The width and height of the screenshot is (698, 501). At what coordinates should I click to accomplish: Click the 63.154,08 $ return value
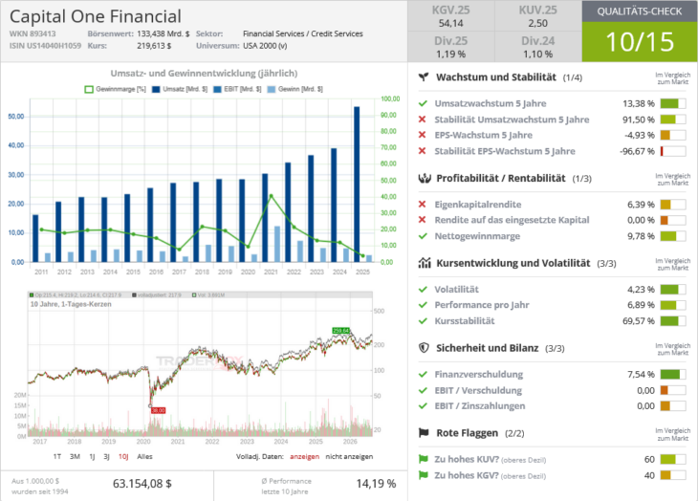coord(142,484)
